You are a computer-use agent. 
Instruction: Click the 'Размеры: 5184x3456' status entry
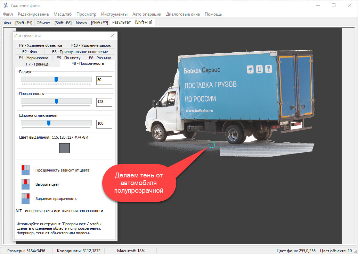click(26, 251)
